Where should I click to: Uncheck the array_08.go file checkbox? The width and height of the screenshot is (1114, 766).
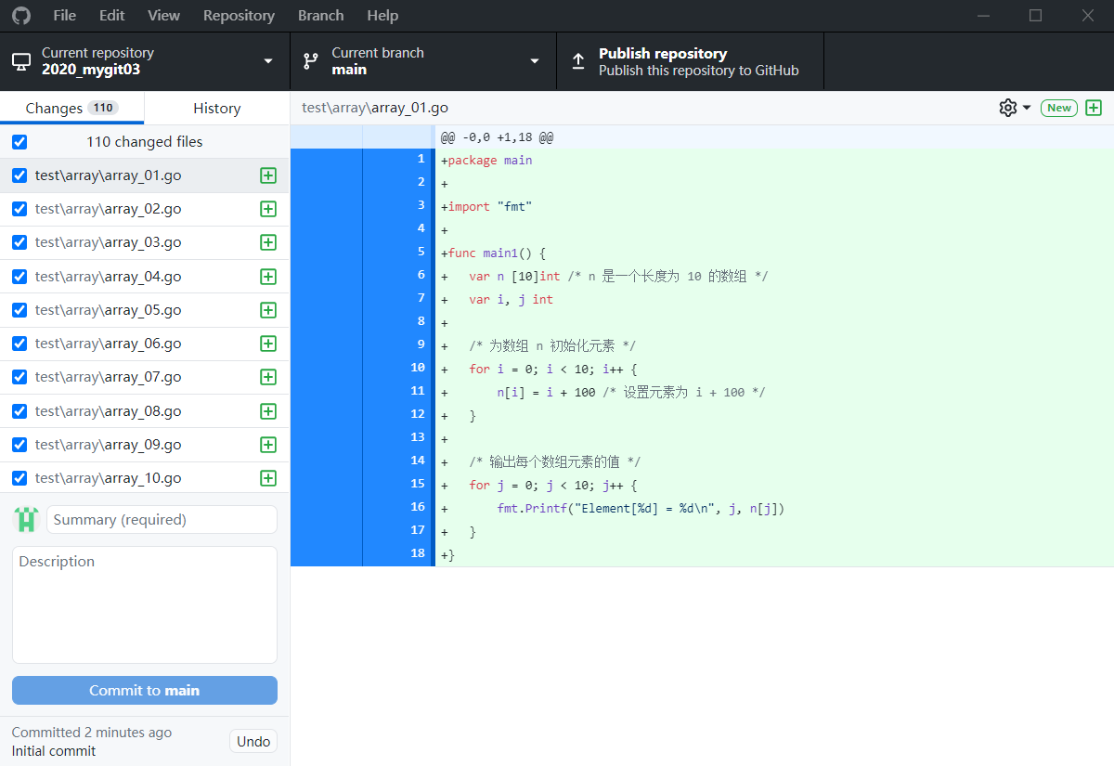[x=19, y=411]
